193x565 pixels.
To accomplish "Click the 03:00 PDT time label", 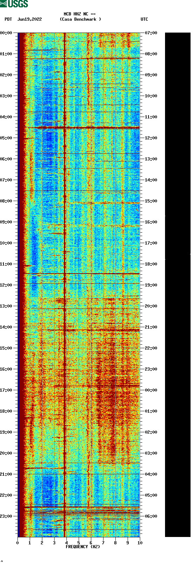I will [6, 96].
